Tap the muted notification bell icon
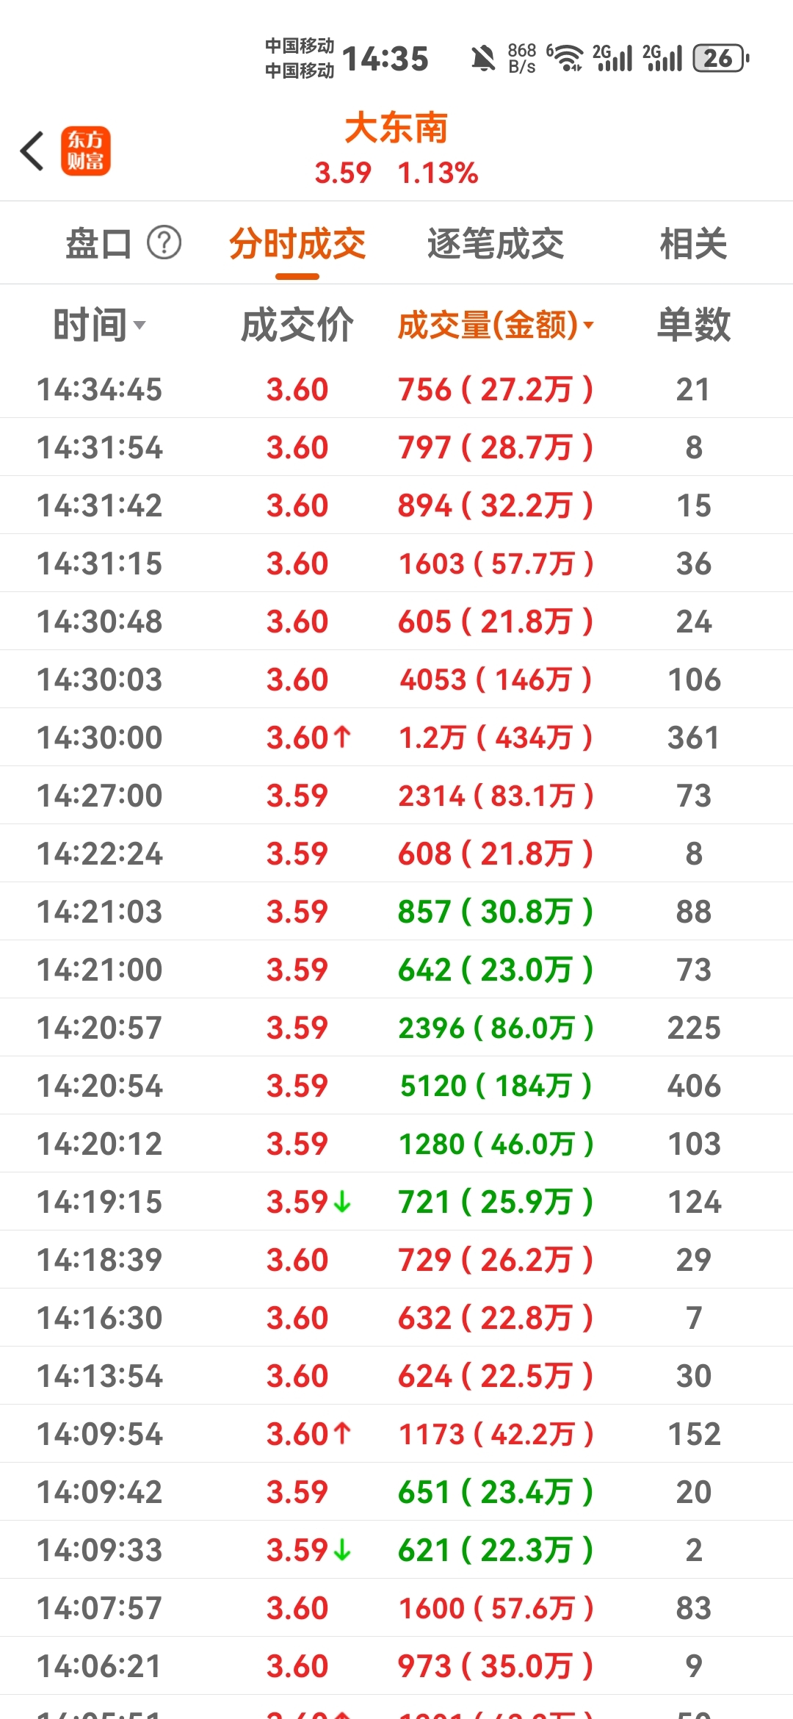Viewport: 793px width, 1719px height. [482, 58]
